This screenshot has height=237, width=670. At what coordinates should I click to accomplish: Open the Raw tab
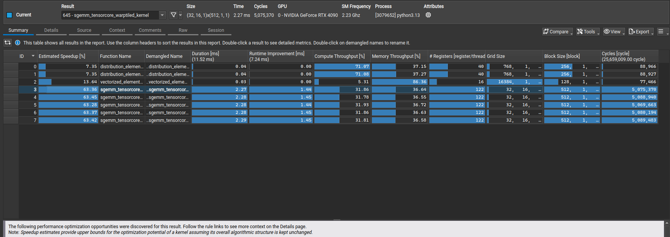click(x=183, y=30)
